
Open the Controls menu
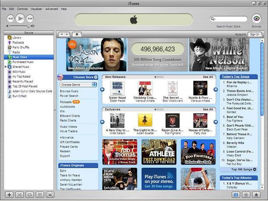22,9
